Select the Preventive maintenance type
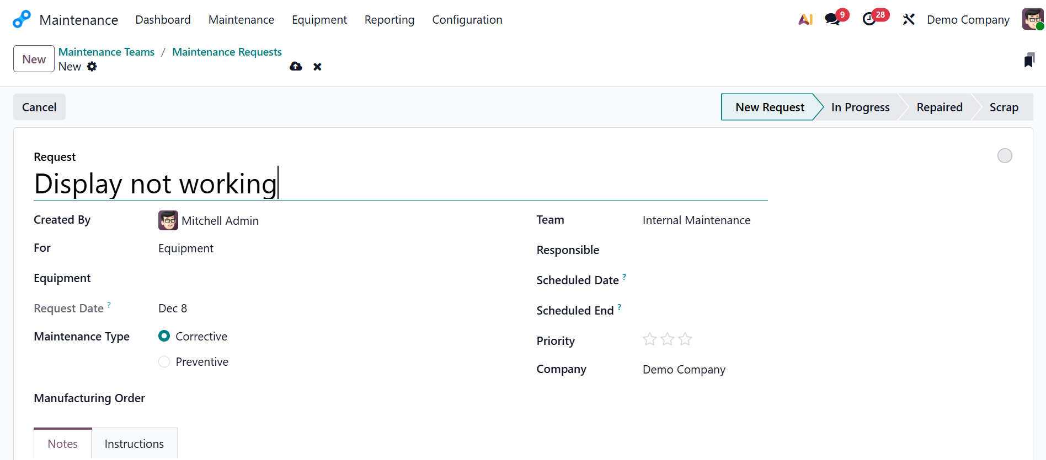This screenshot has height=460, width=1046. click(x=164, y=362)
